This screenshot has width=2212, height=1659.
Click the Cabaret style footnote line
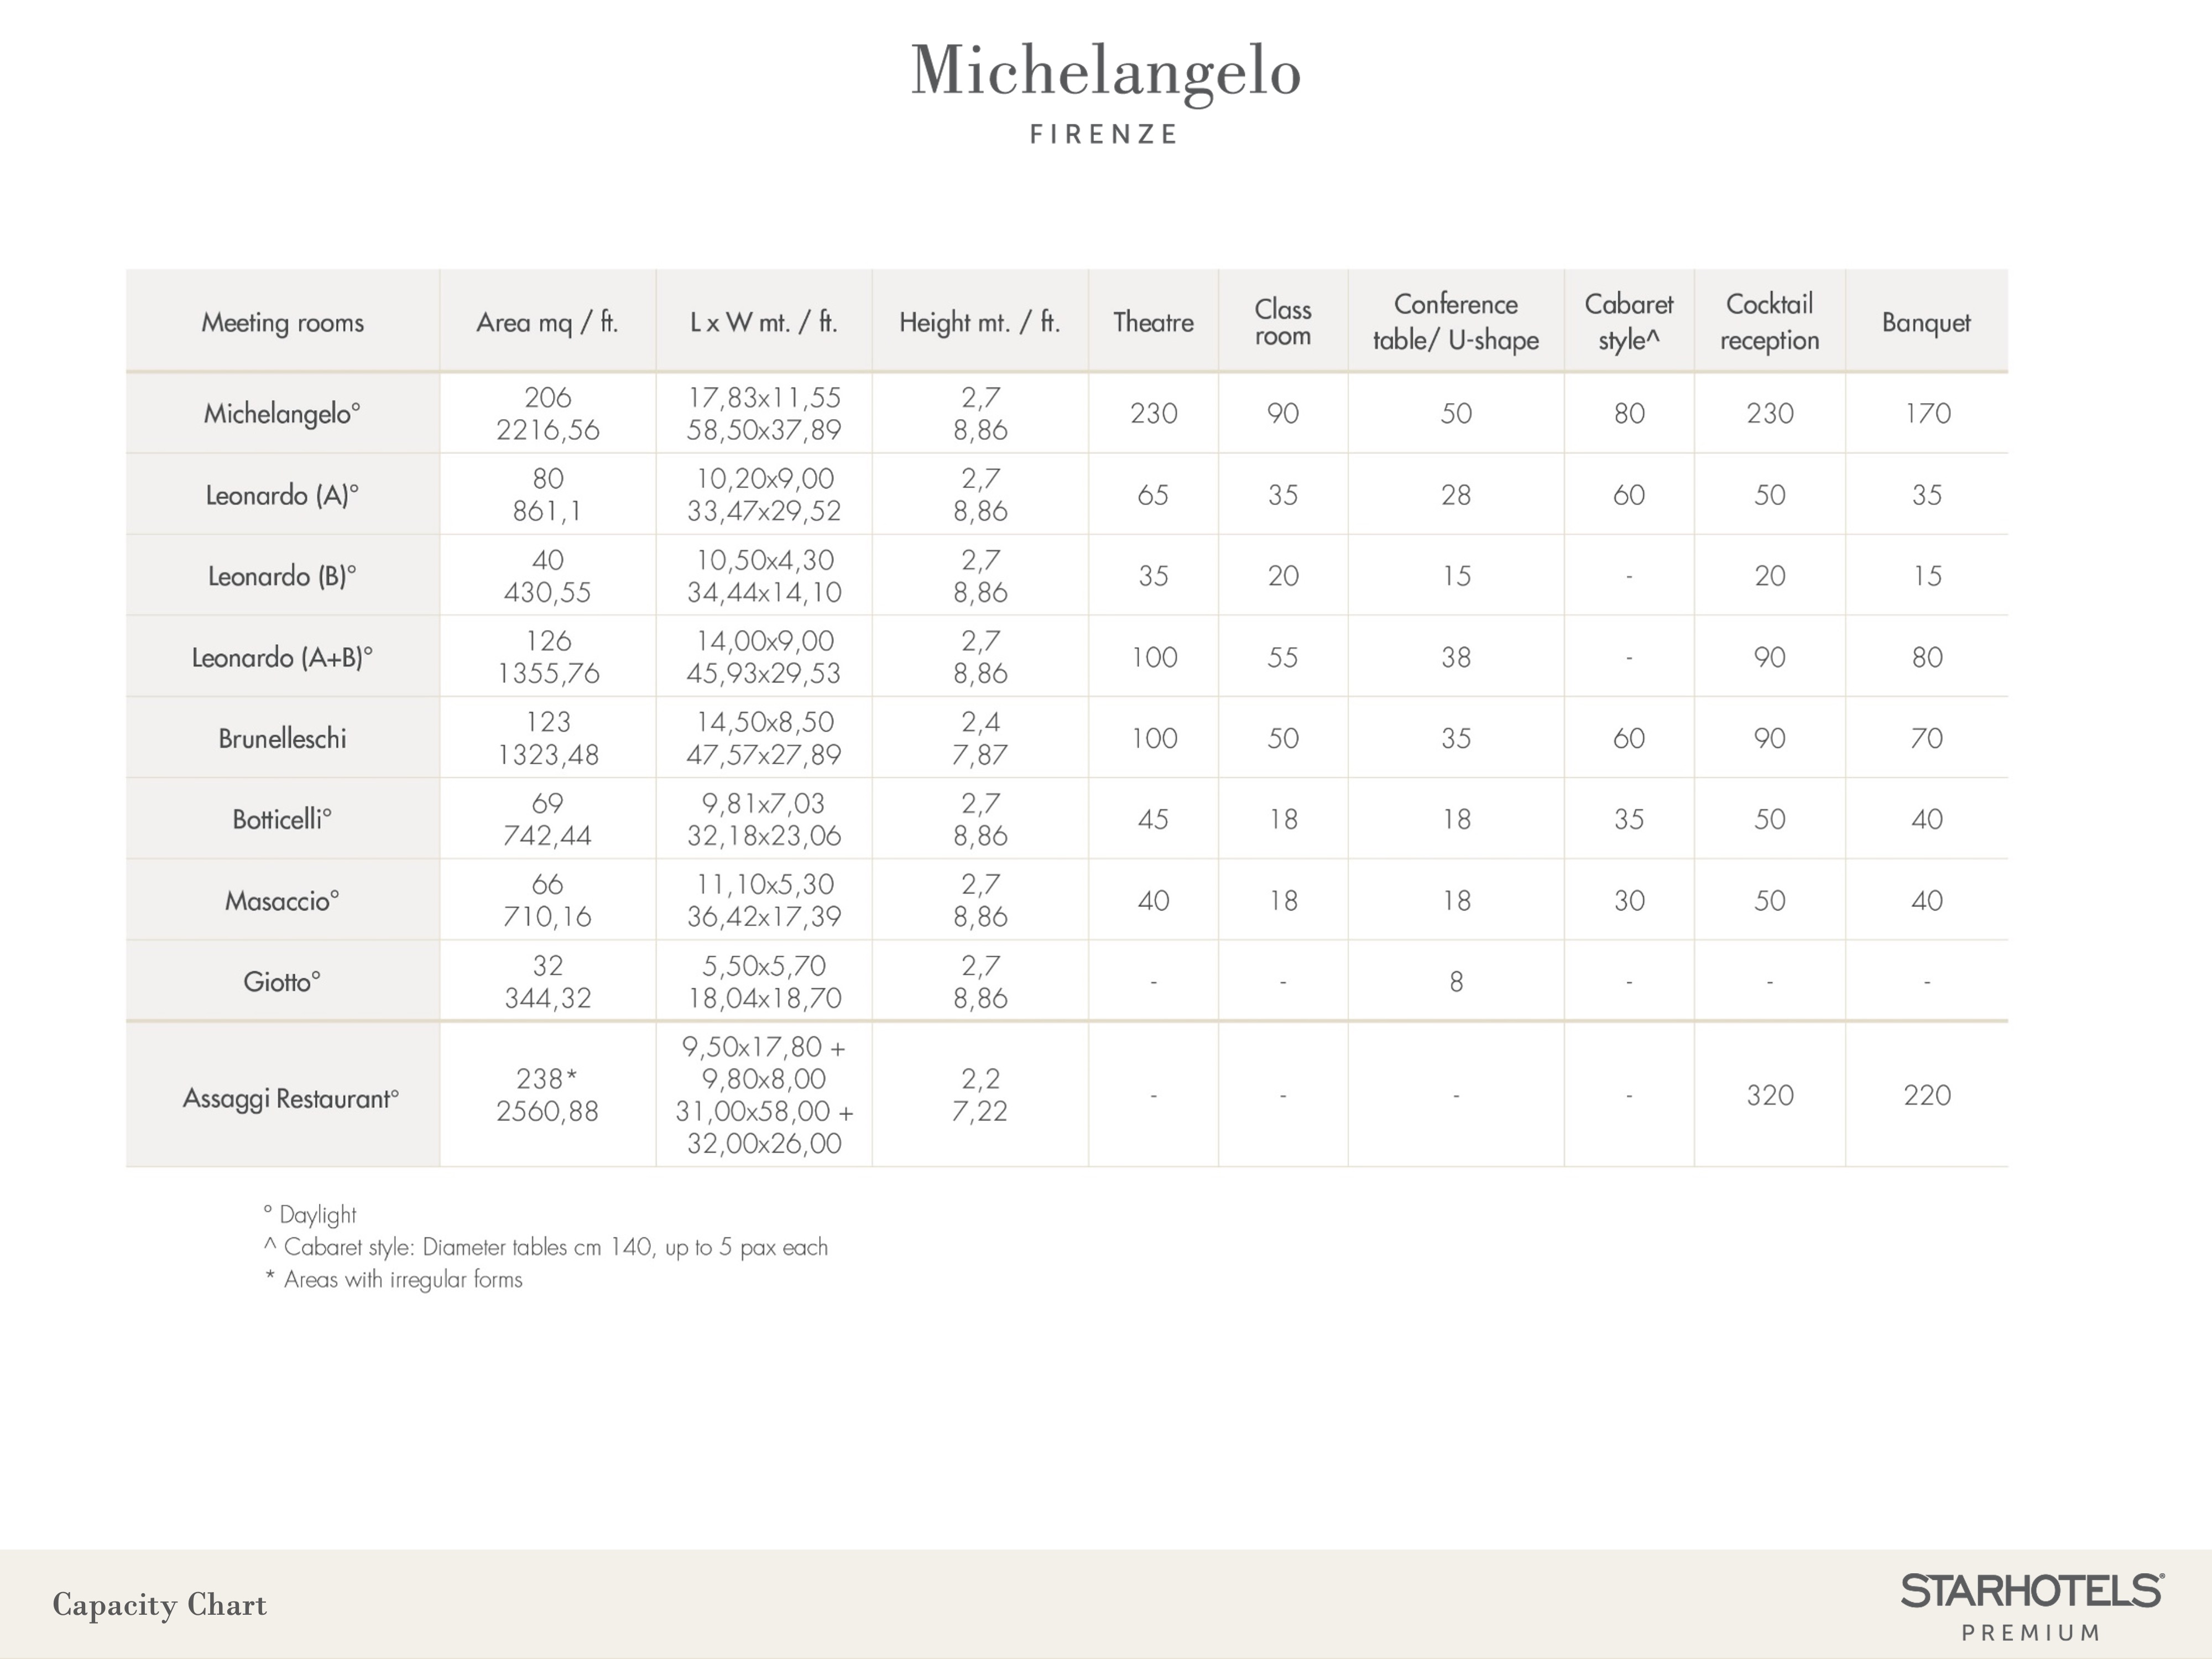[x=546, y=1247]
